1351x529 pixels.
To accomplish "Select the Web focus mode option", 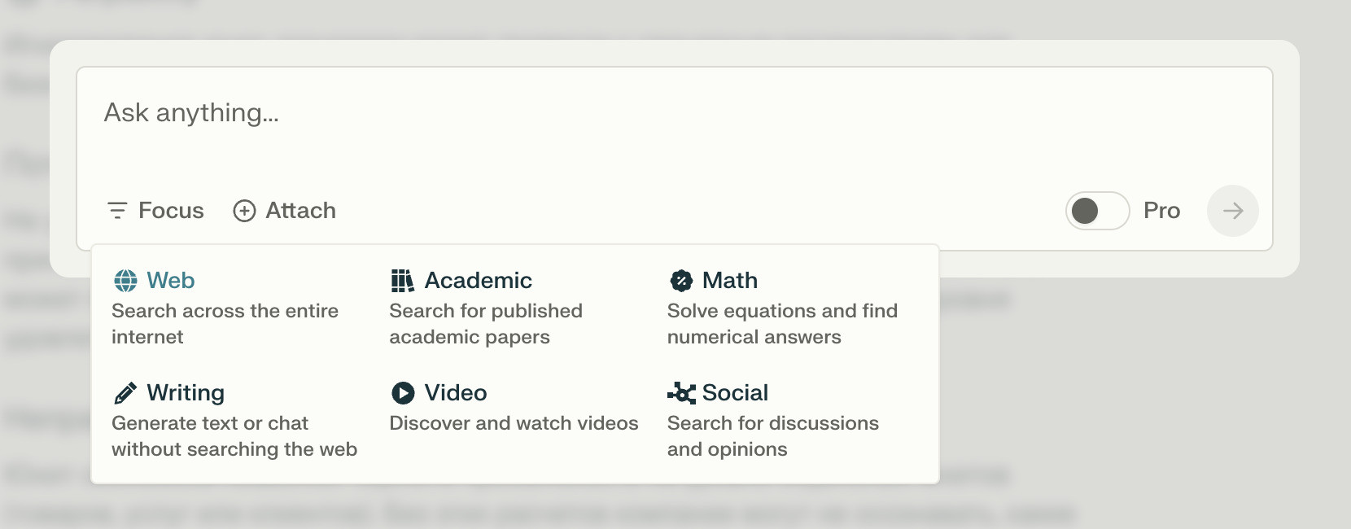I will click(171, 281).
